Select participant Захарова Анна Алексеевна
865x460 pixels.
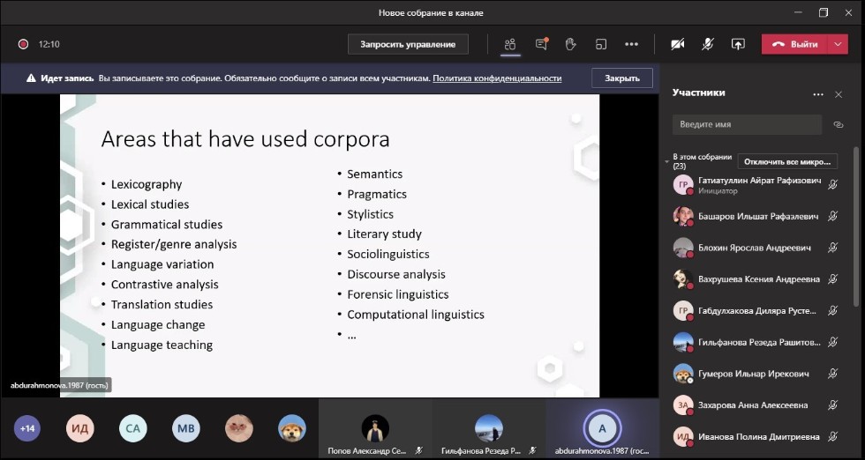pos(752,405)
